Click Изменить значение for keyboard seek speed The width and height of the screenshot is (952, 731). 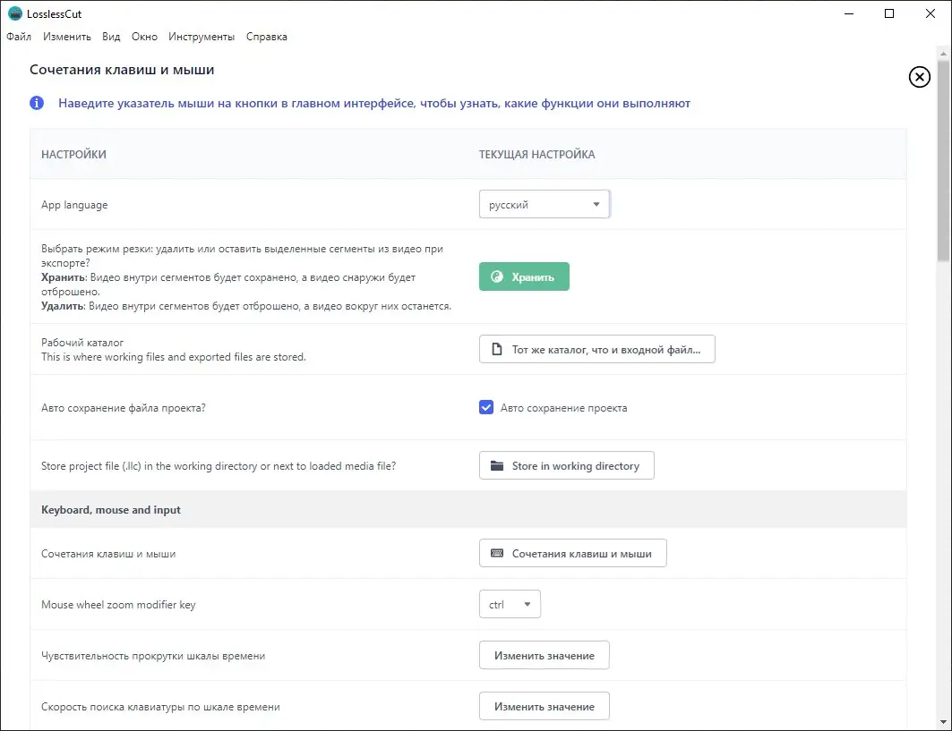(544, 706)
